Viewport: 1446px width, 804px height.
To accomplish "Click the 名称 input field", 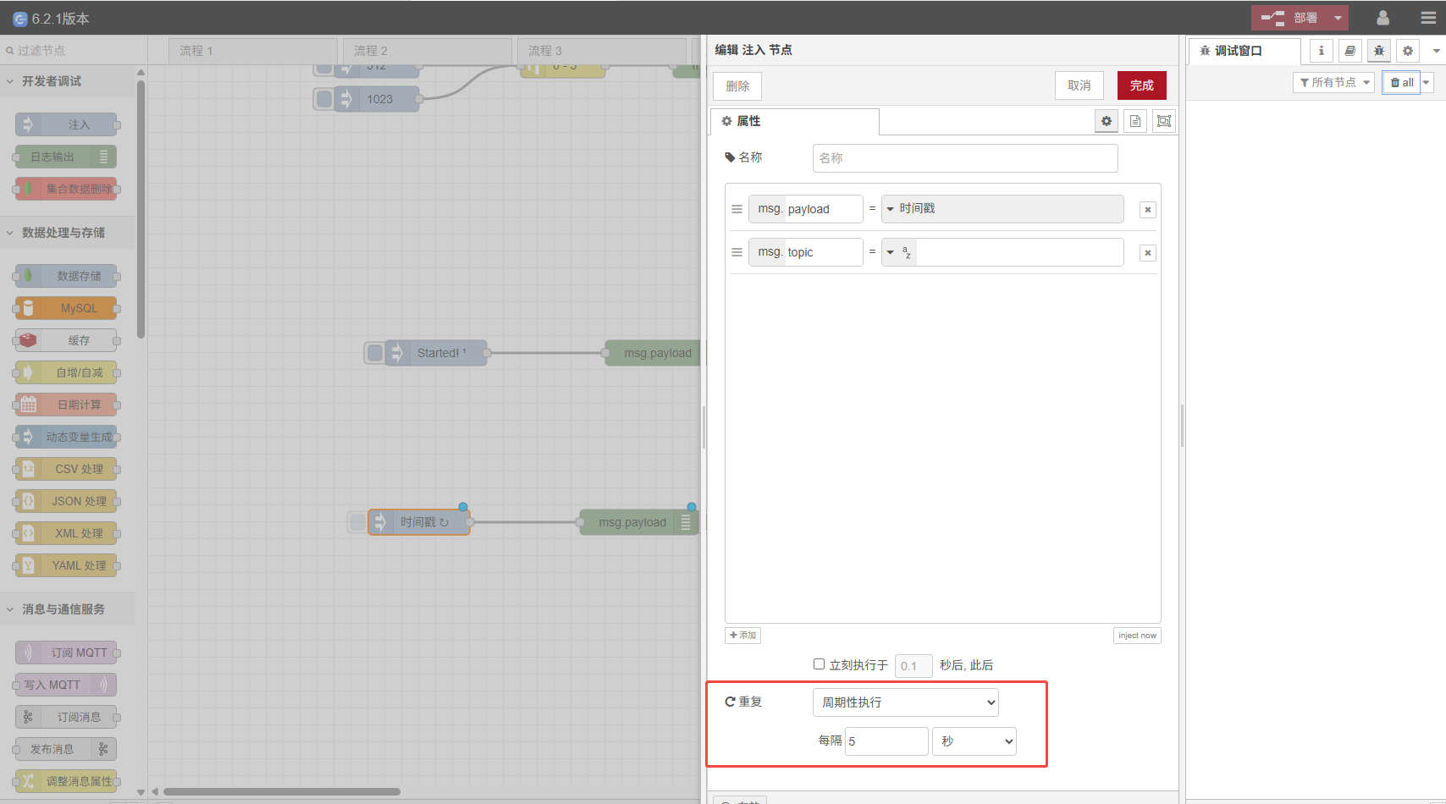I will [964, 158].
